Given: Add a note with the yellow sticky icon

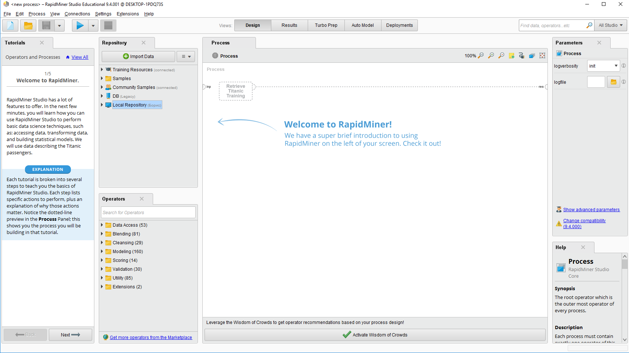Looking at the screenshot, I should coord(511,56).
